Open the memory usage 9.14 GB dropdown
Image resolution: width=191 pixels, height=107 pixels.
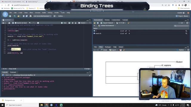pyautogui.click(x=121, y=23)
